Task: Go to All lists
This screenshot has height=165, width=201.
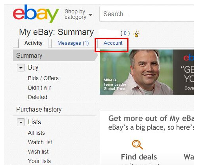Action: (36, 133)
